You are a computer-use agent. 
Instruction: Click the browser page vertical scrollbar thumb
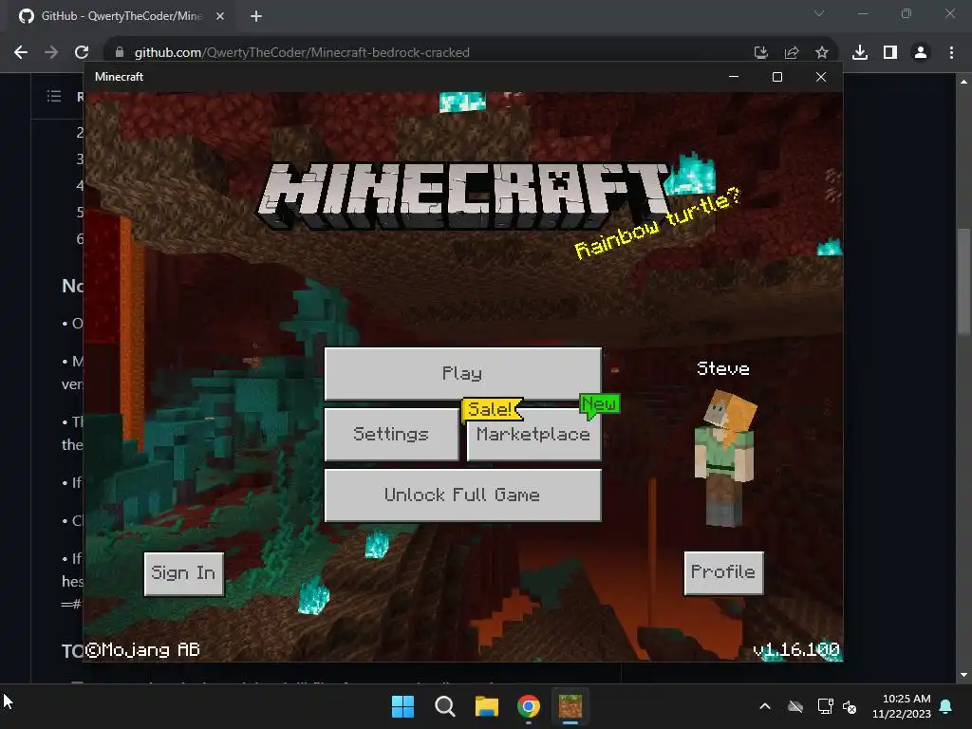[x=963, y=282]
